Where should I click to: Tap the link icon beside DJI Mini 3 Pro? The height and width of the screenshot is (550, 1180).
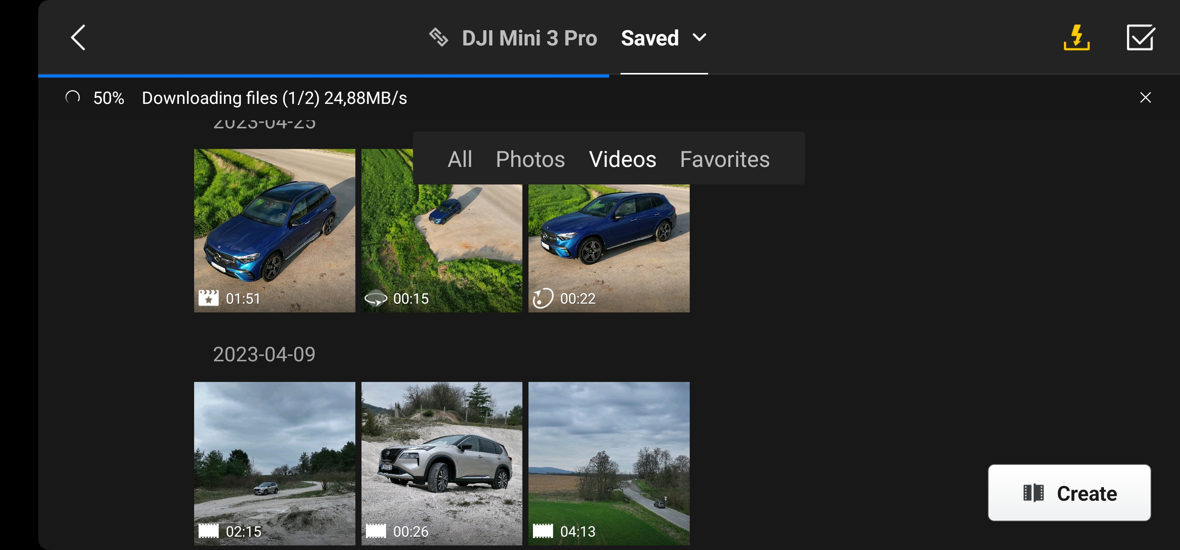click(x=438, y=37)
